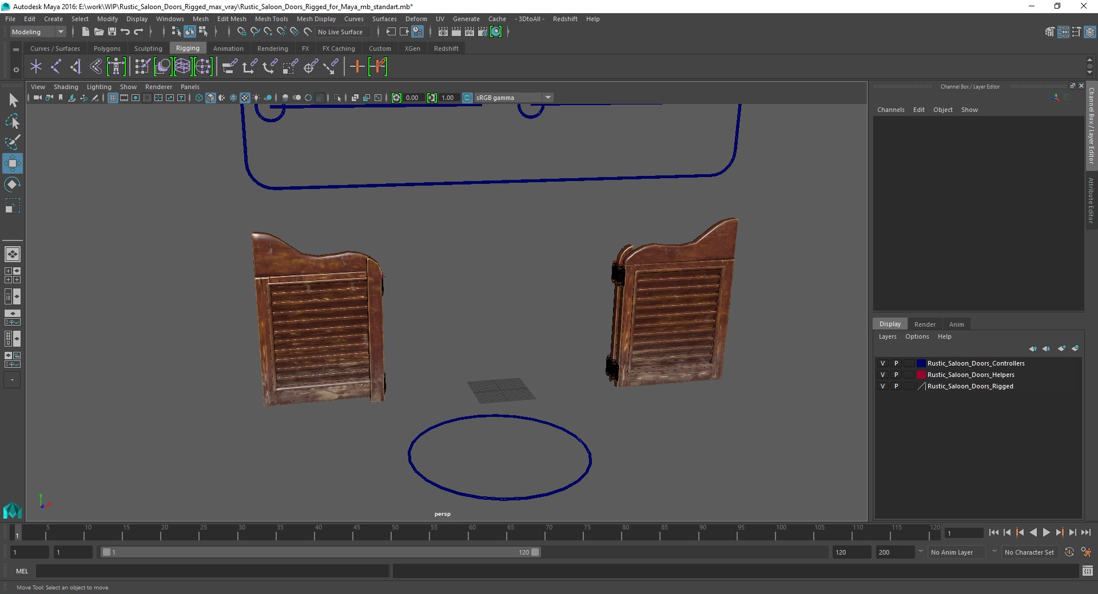Viewport: 1098px width, 594px height.
Task: Open the shelf options gear menu
Action: click(x=16, y=70)
